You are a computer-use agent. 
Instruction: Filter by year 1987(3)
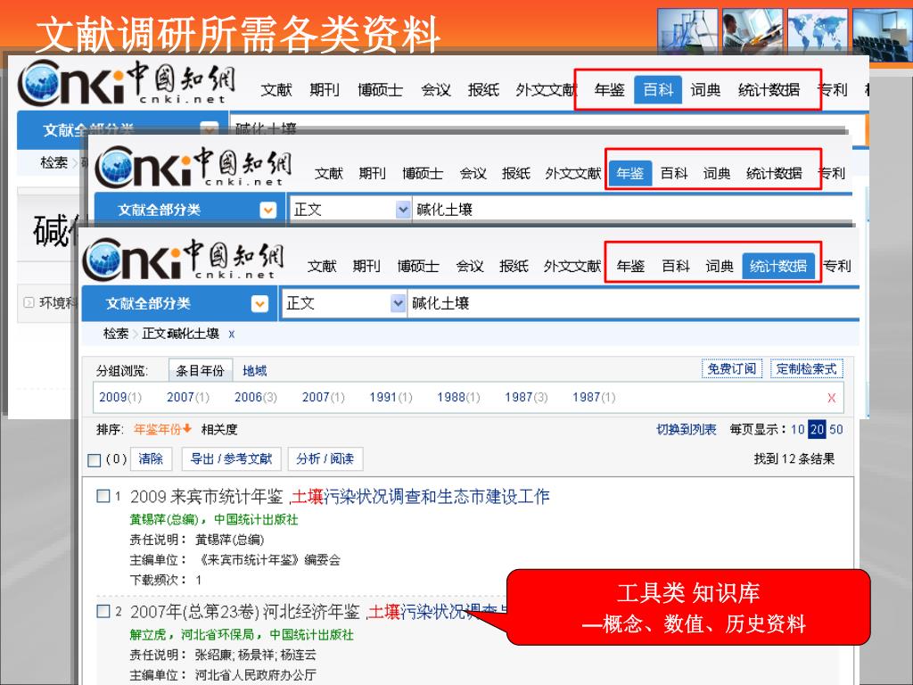pos(526,397)
